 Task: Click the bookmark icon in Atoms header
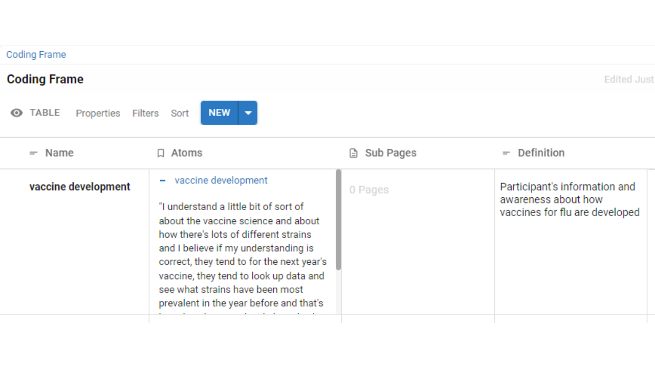click(x=161, y=153)
